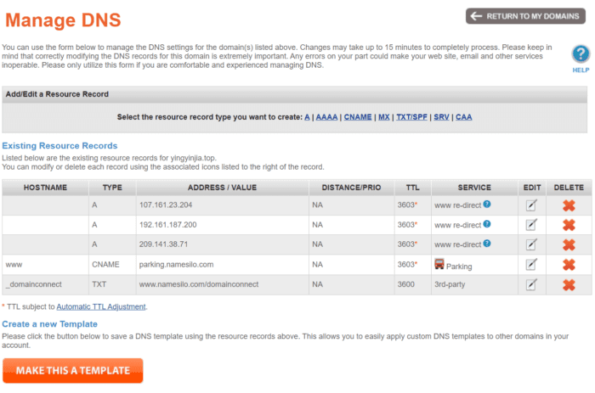Create a new A record type
The width and height of the screenshot is (595, 393).
[307, 117]
